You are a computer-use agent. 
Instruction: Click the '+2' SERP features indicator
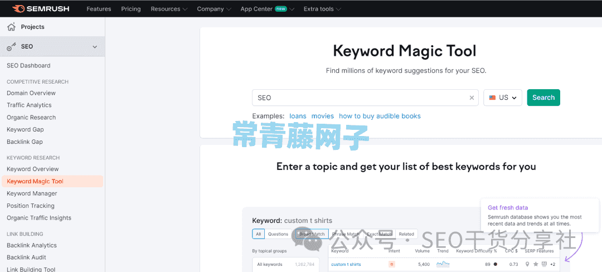coord(552,264)
